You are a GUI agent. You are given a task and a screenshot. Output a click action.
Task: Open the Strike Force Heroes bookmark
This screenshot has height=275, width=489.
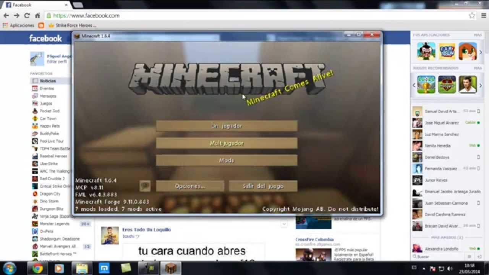point(72,25)
